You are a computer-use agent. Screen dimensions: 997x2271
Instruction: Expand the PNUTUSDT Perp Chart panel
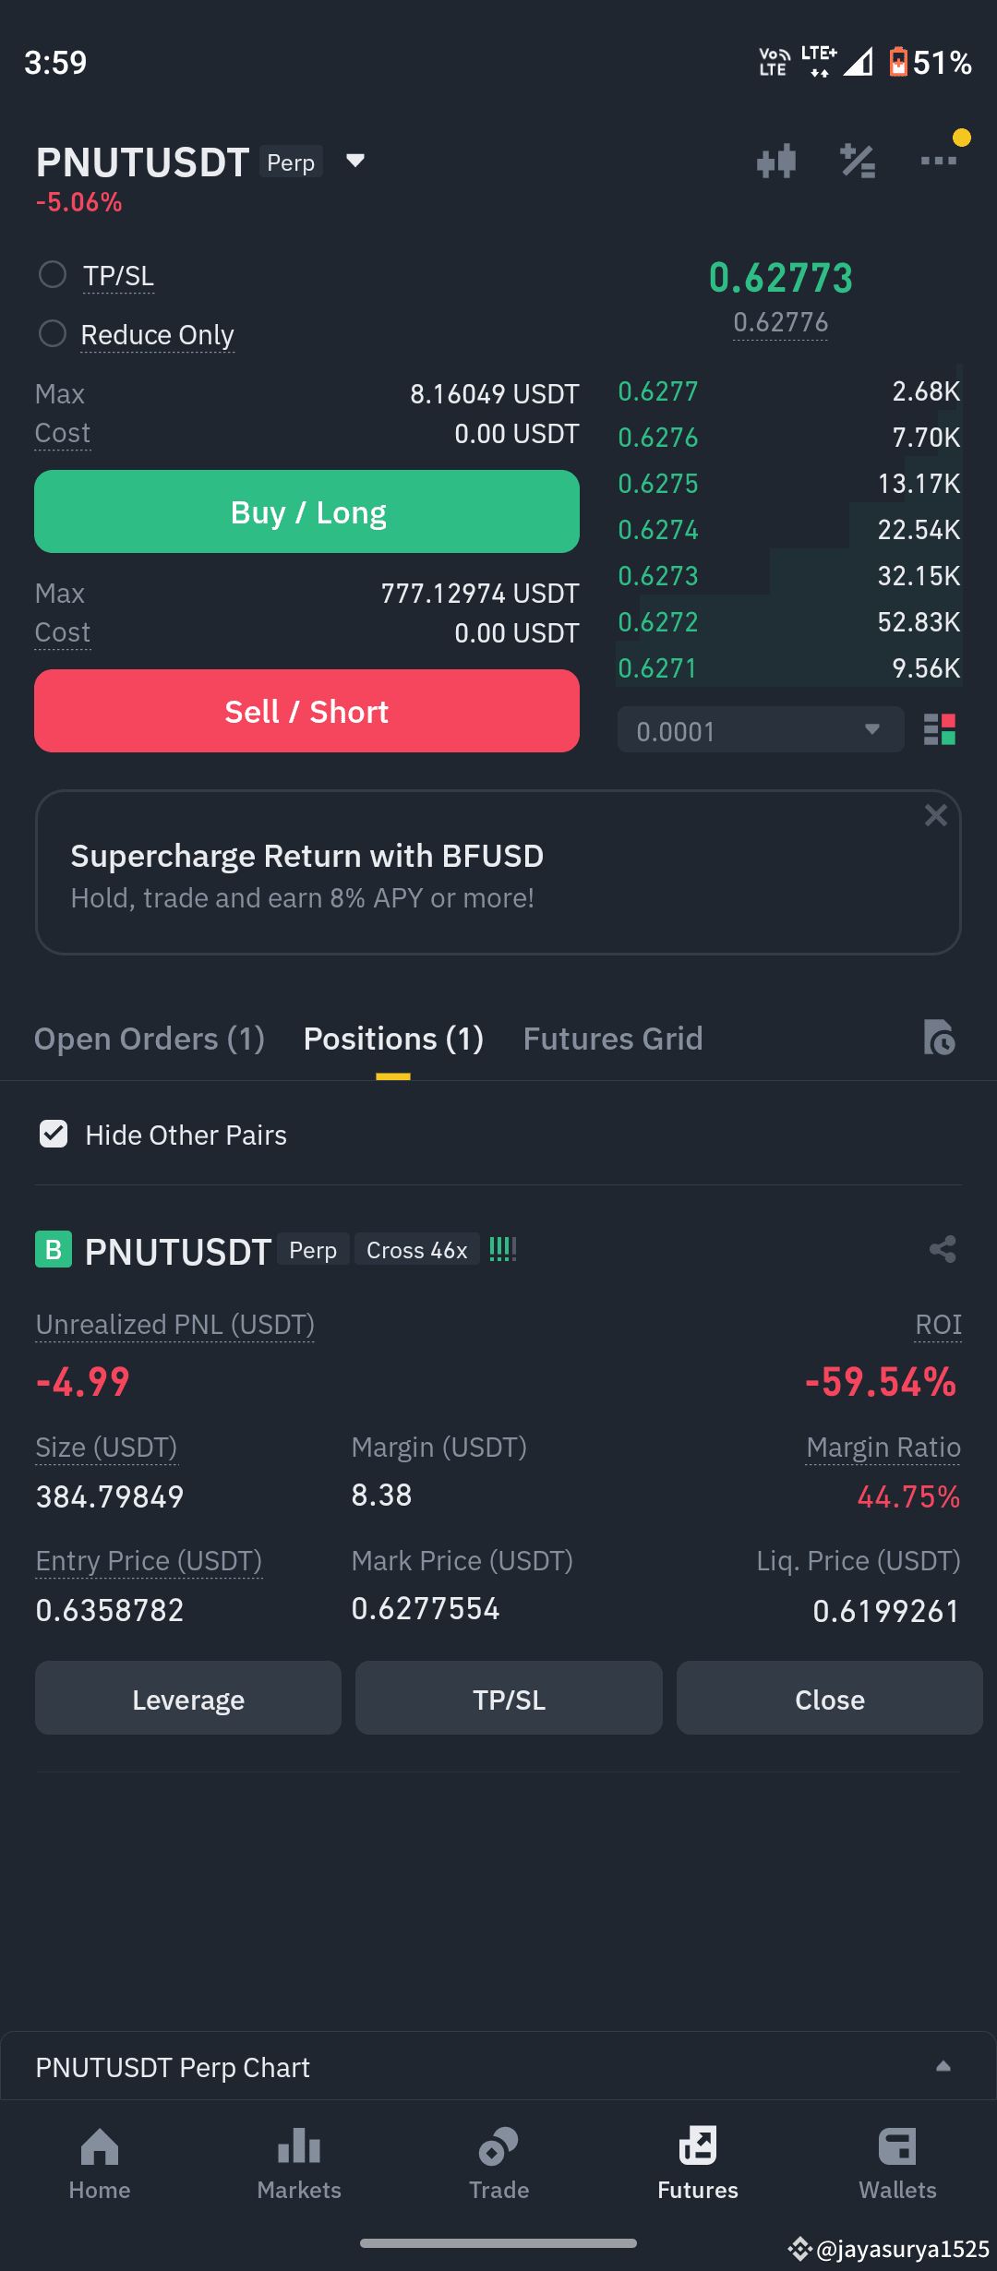498,2067
